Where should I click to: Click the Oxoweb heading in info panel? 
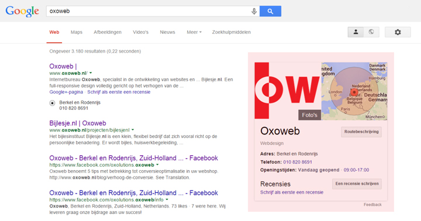click(279, 131)
